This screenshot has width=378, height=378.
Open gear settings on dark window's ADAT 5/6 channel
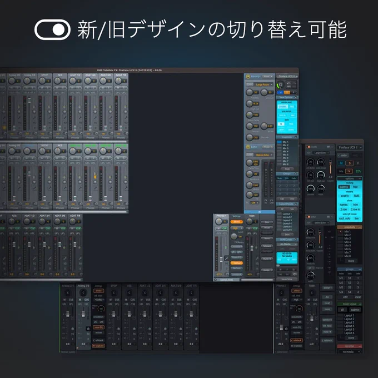[181, 329]
